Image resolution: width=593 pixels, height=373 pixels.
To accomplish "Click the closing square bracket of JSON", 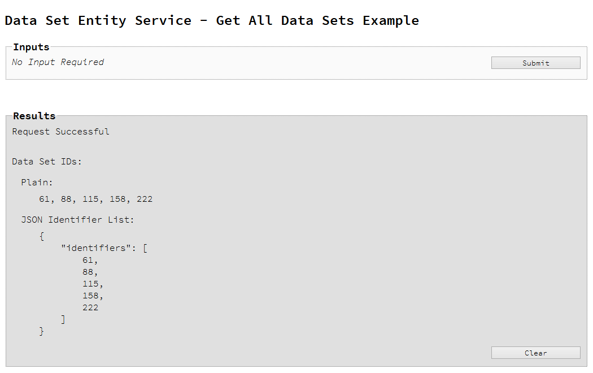I will click(x=63, y=320).
